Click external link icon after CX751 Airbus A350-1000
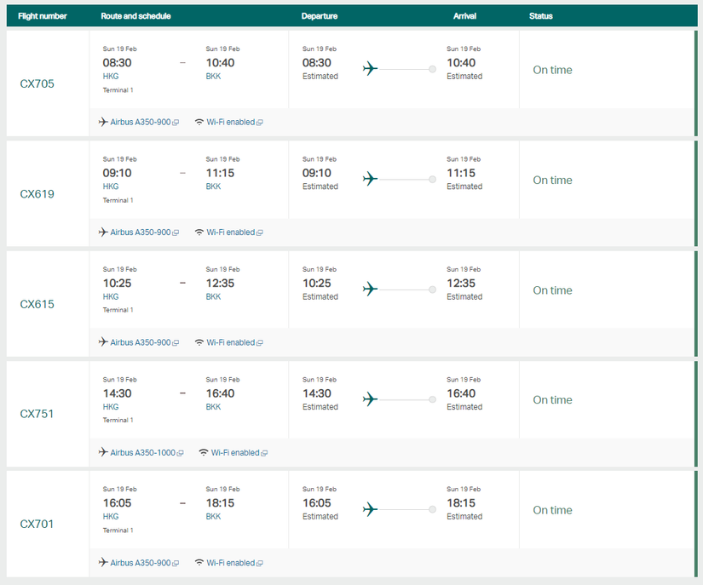The image size is (703, 585). pyautogui.click(x=181, y=453)
